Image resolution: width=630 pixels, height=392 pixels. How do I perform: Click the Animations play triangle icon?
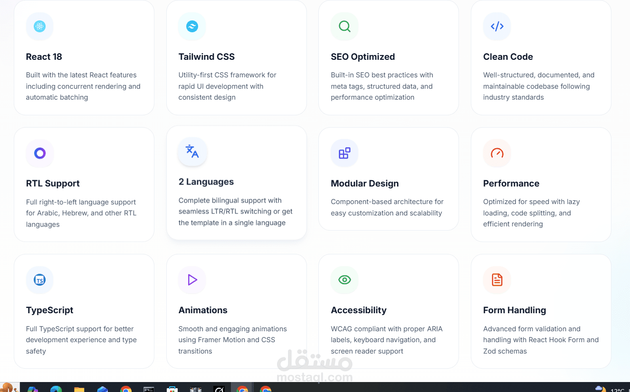point(192,280)
